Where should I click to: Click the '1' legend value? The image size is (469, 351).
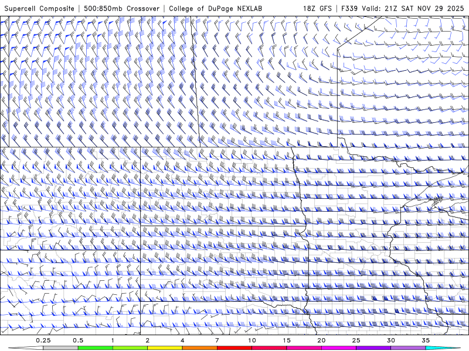click(x=113, y=340)
